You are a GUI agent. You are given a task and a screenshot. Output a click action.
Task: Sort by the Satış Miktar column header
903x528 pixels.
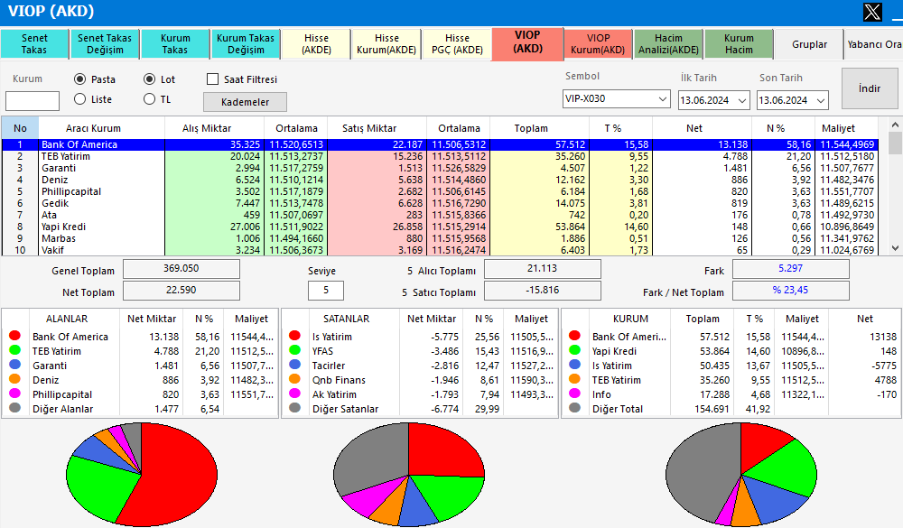(377, 128)
